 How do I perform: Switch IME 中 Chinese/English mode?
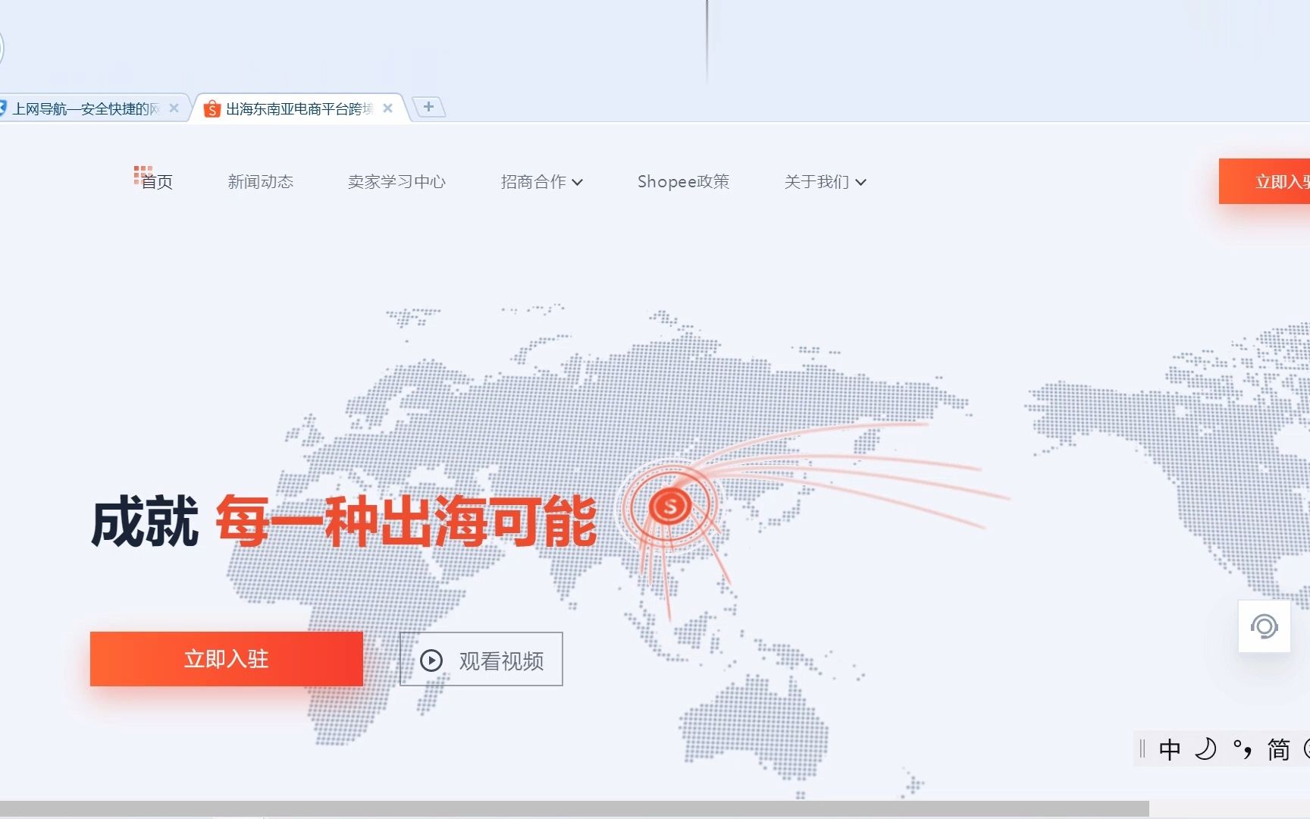(x=1170, y=749)
